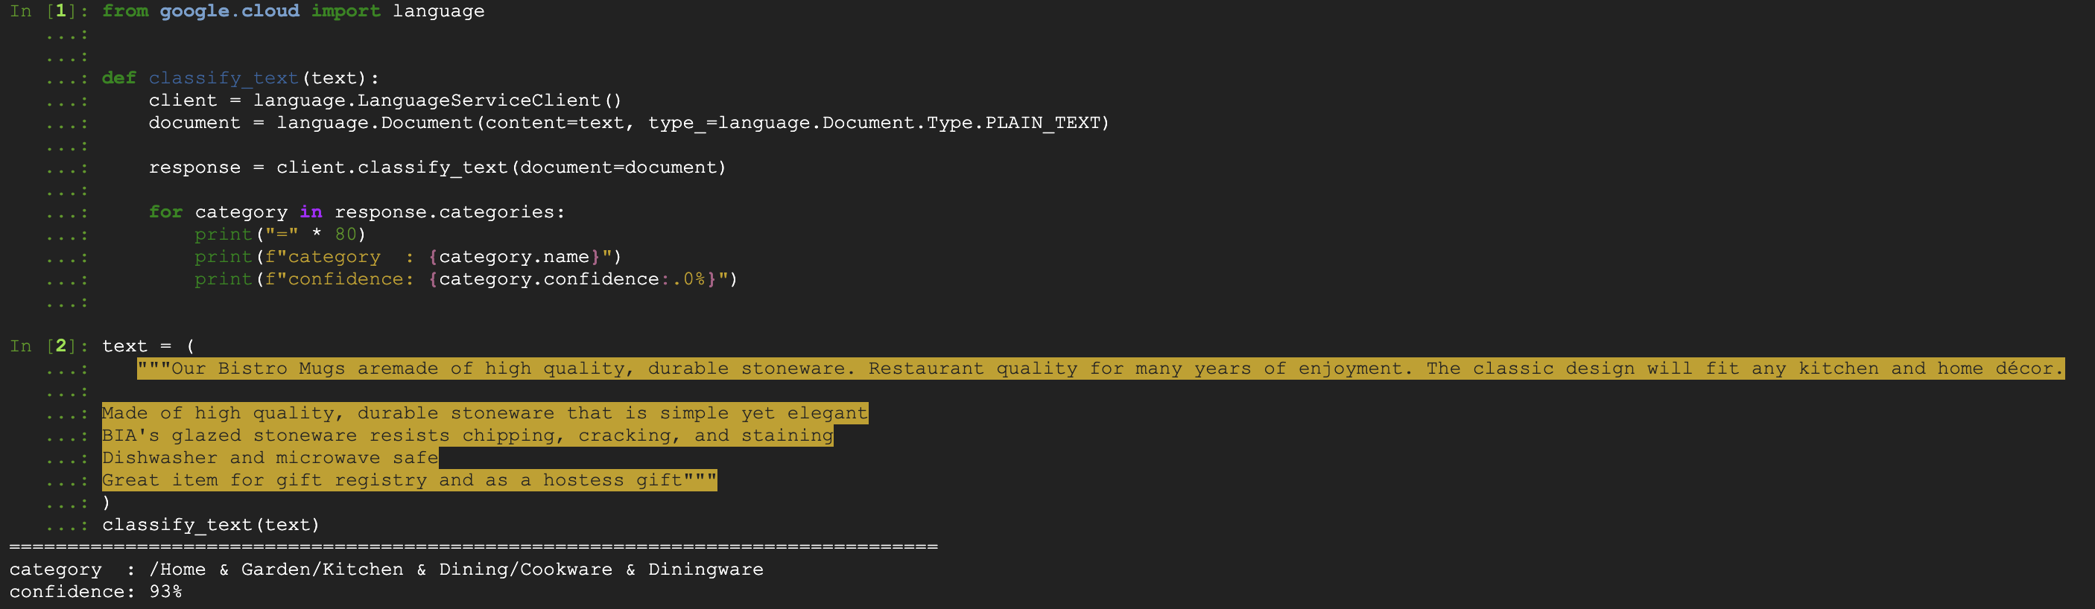Place cursor on 'google.cloud' import module
The image size is (2095, 609).
pos(229,11)
